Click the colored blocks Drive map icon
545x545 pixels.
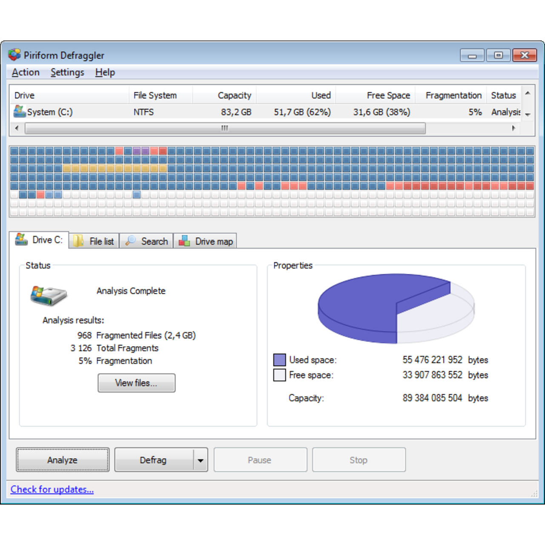(184, 241)
